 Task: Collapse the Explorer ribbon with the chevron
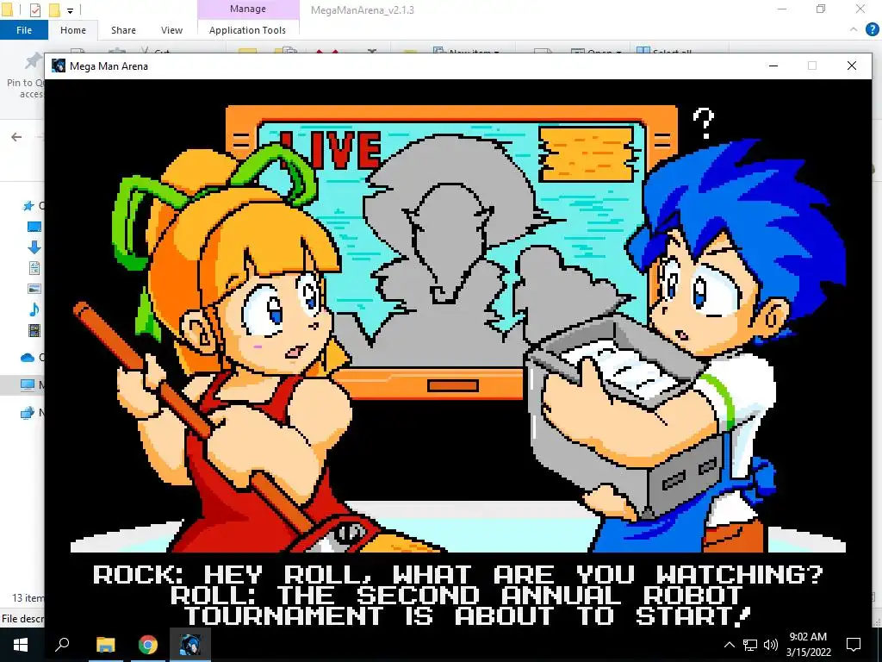(x=854, y=30)
